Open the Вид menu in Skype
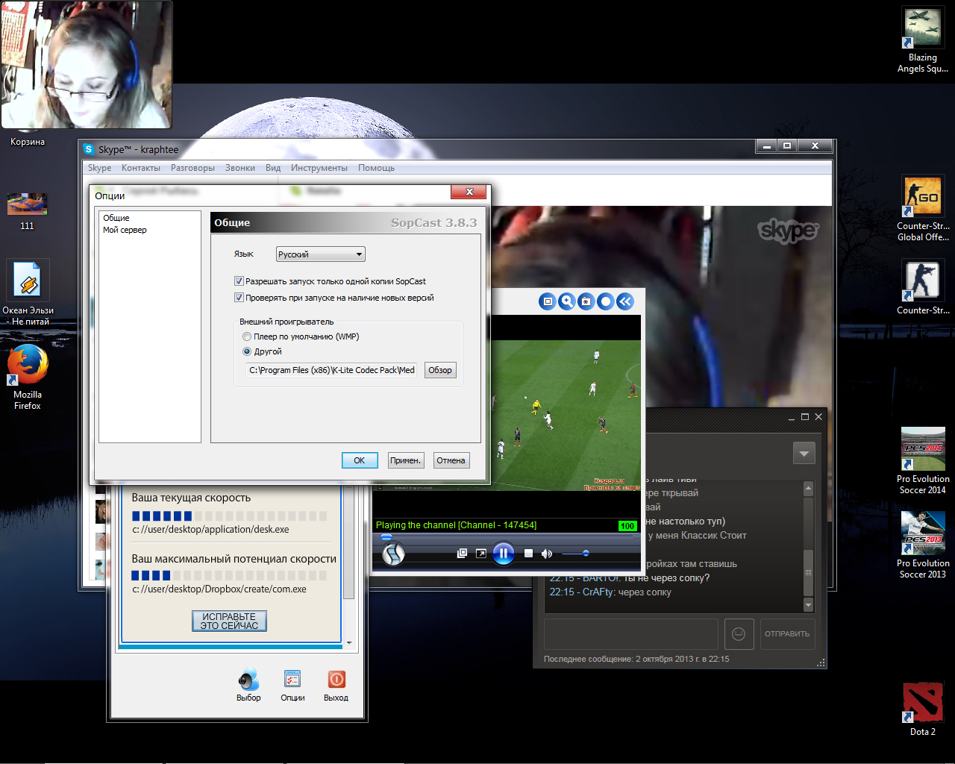This screenshot has width=955, height=764. click(273, 168)
